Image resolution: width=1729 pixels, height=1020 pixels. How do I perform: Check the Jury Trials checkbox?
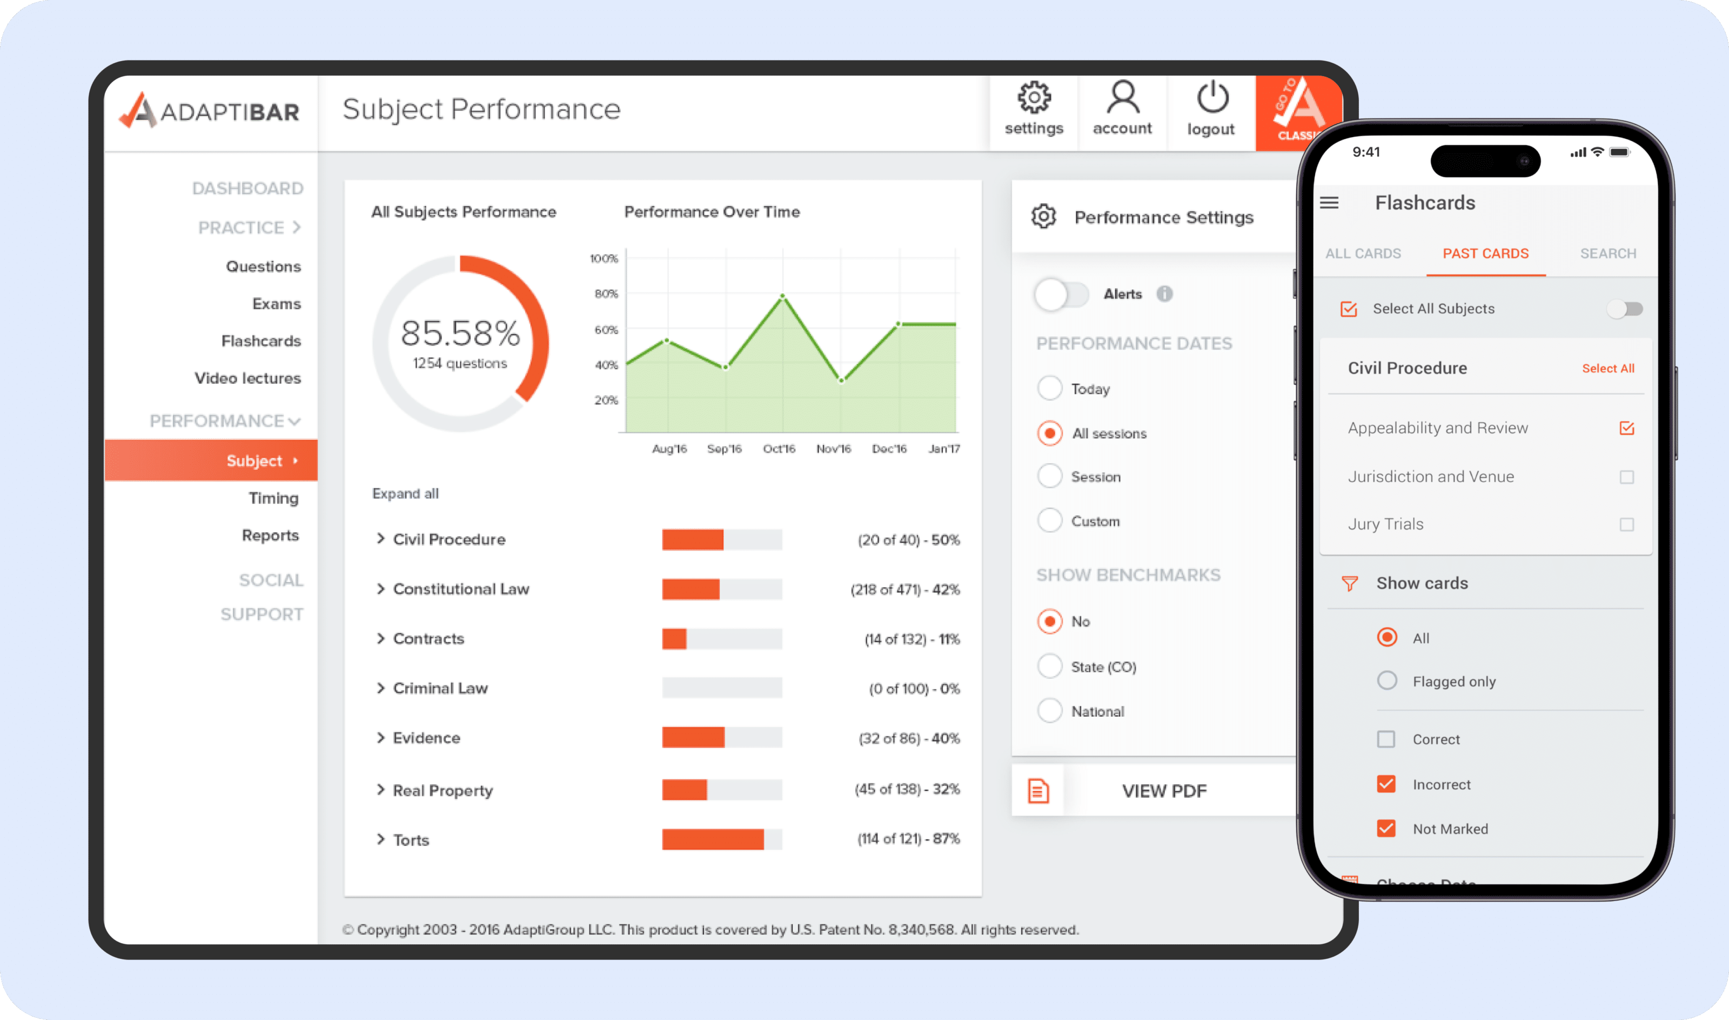pos(1627,524)
